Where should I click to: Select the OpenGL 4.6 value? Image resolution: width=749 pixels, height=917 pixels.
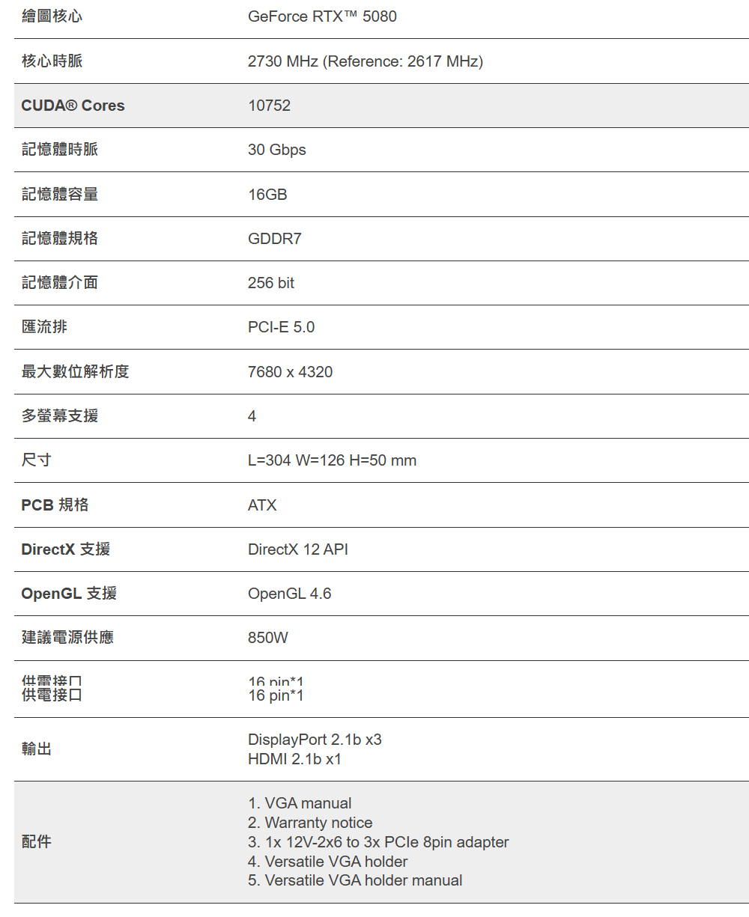click(290, 594)
